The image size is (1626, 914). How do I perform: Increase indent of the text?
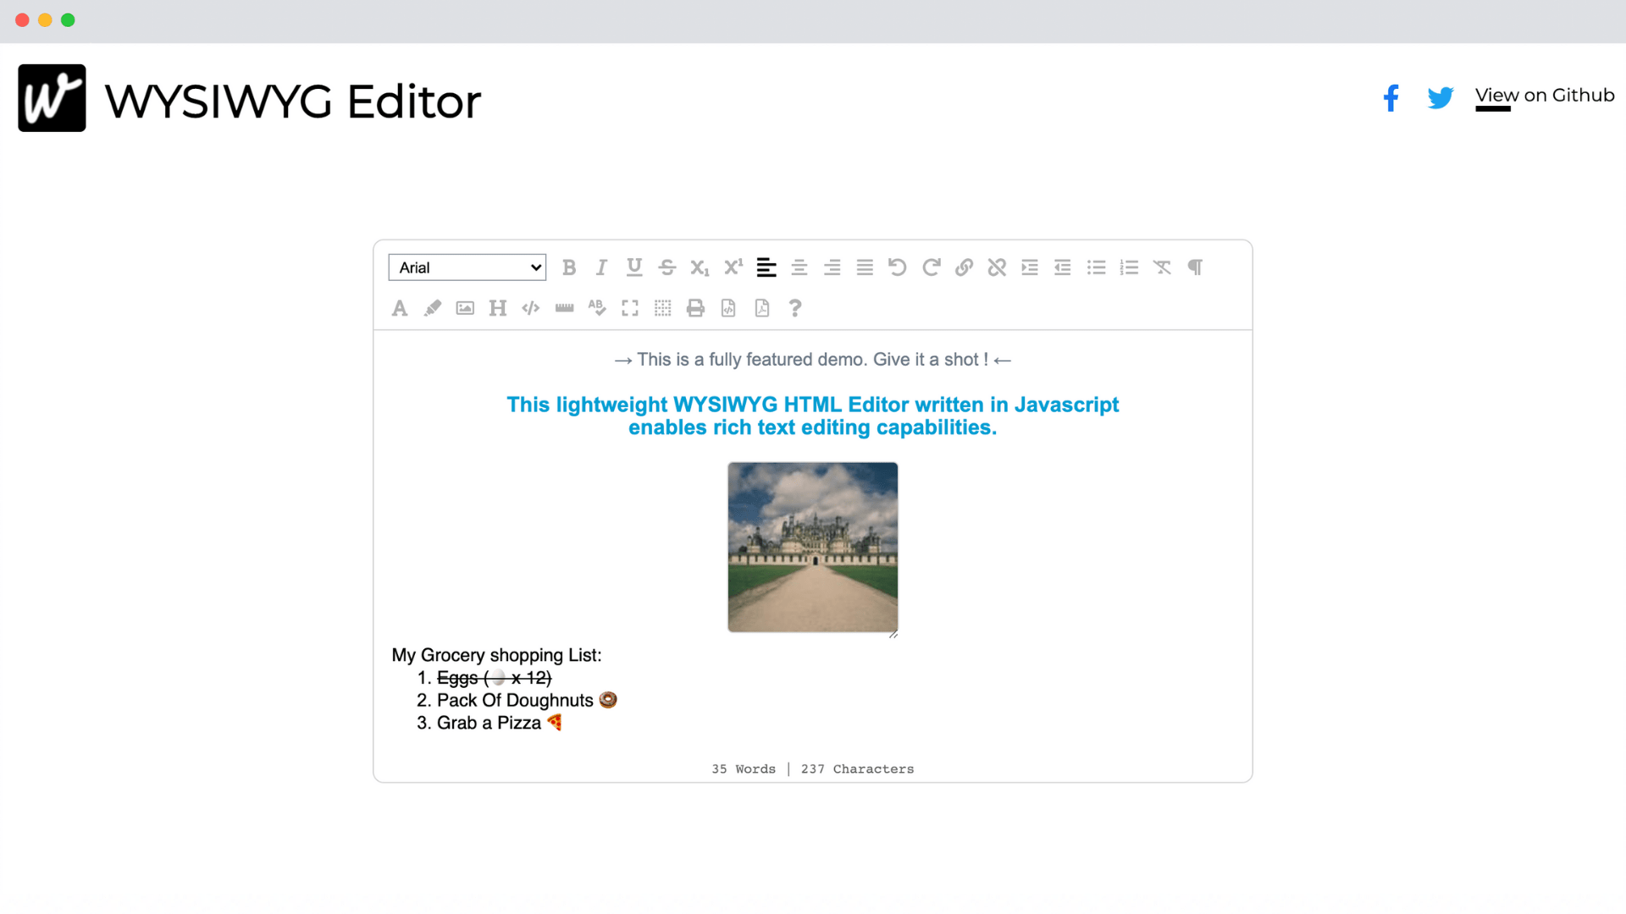point(1030,267)
